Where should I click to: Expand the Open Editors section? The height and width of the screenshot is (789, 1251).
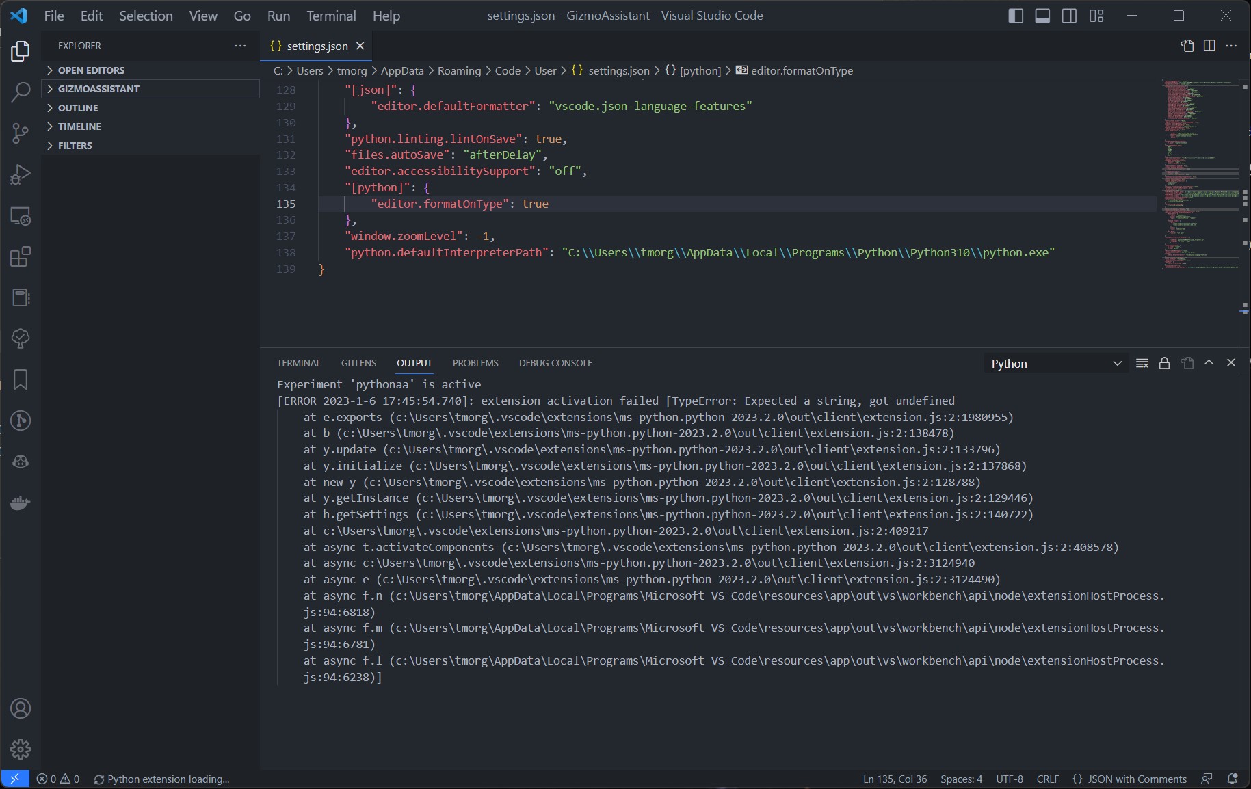pos(150,70)
